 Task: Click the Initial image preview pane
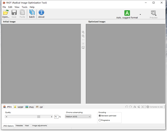point(41,64)
